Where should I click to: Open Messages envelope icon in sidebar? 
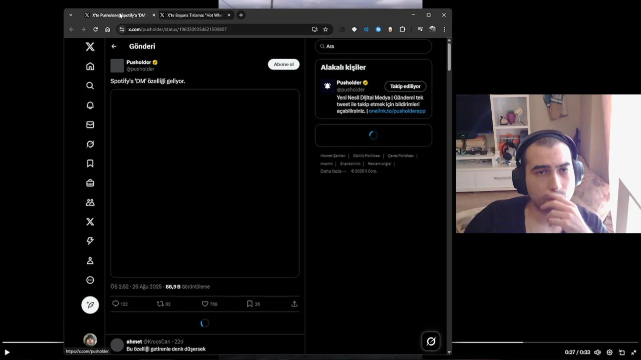pos(90,125)
